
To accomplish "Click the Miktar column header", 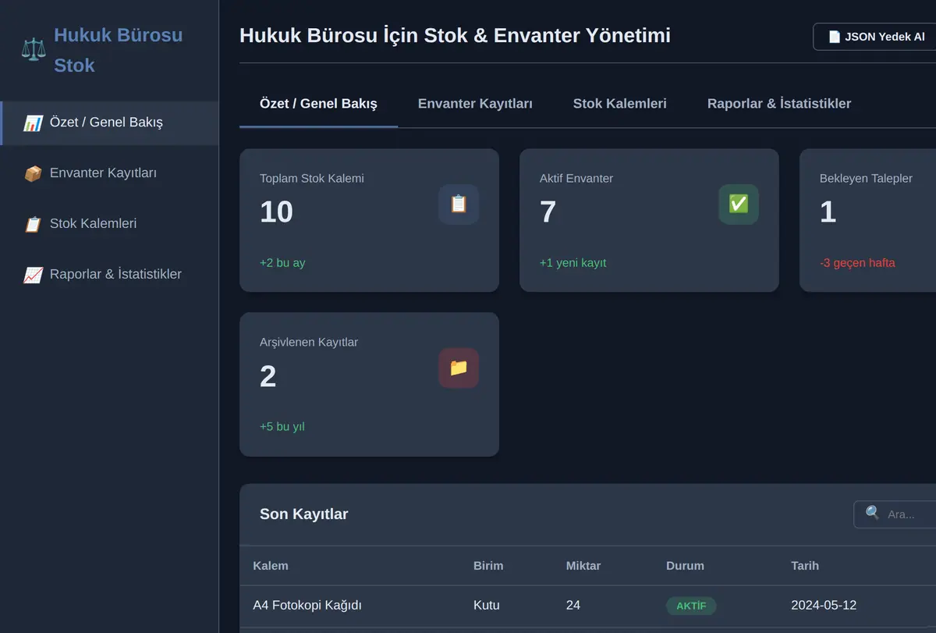I will pos(583,566).
